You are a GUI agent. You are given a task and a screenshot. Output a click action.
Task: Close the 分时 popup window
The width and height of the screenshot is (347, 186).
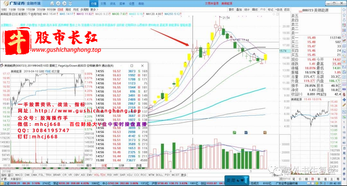(x=142, y=66)
